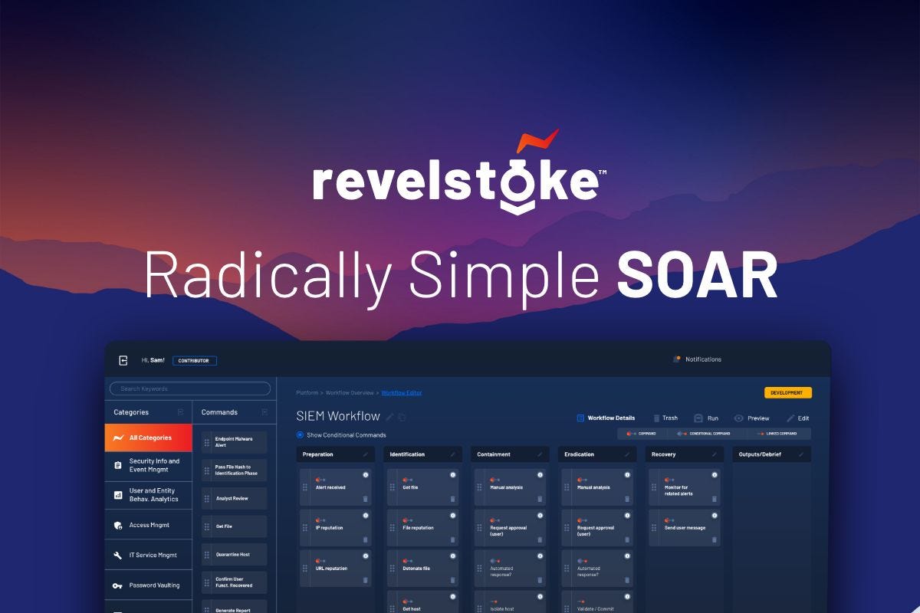Select Security Info and Event Mngmt category
Screen dimensions: 920x613
pyautogui.click(x=148, y=465)
